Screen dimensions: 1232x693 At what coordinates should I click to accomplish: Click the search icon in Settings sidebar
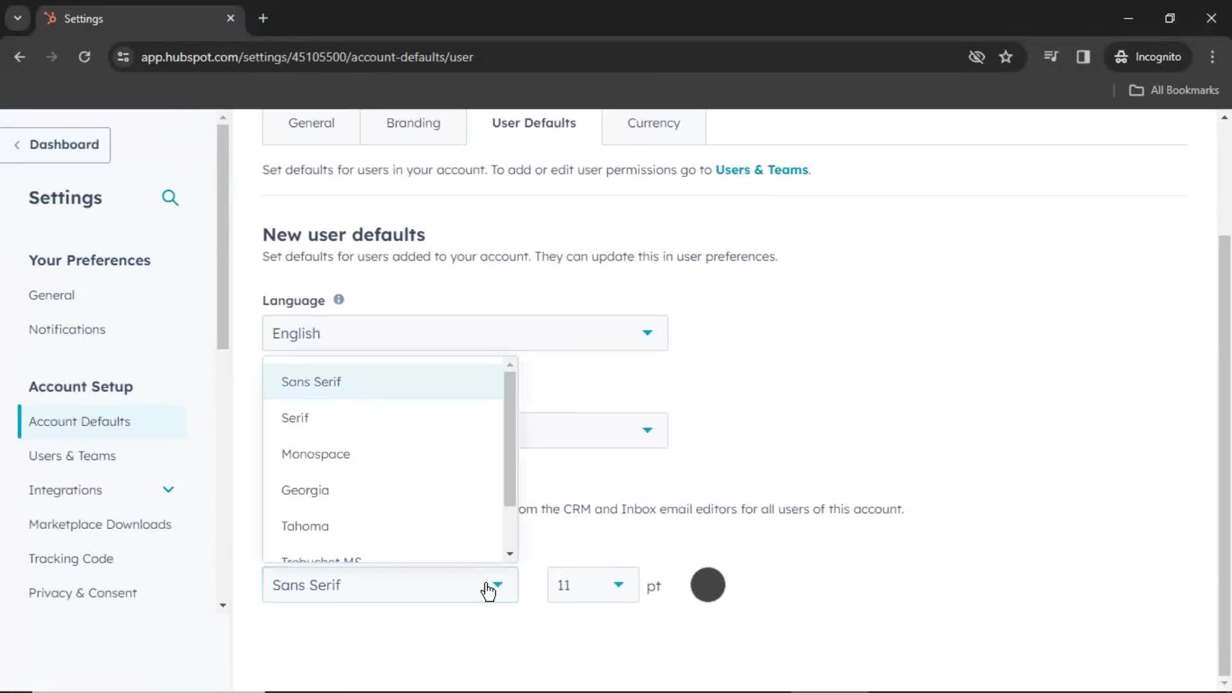click(x=170, y=197)
